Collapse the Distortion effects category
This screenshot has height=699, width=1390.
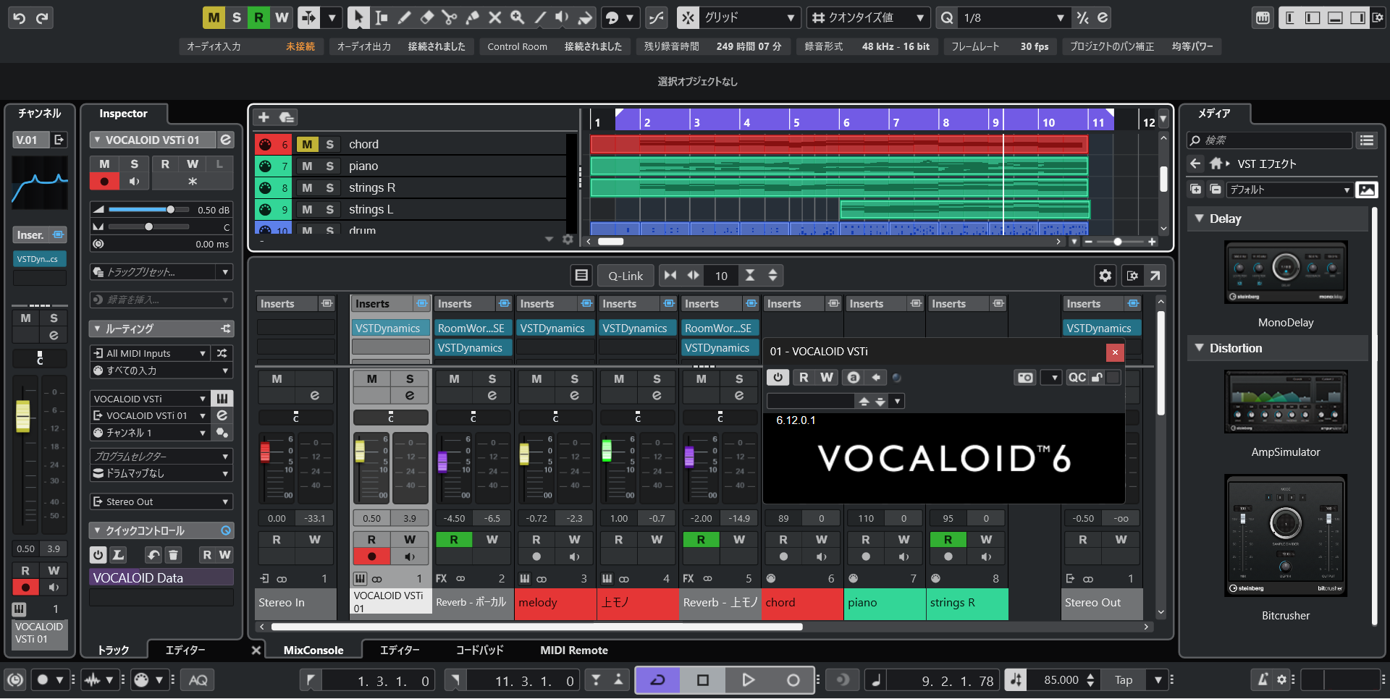(x=1199, y=348)
